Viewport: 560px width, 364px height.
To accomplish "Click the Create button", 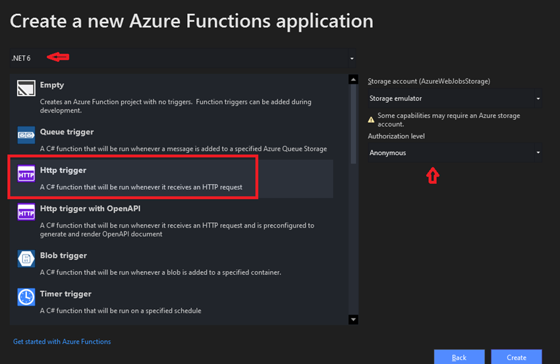I will [x=517, y=357].
